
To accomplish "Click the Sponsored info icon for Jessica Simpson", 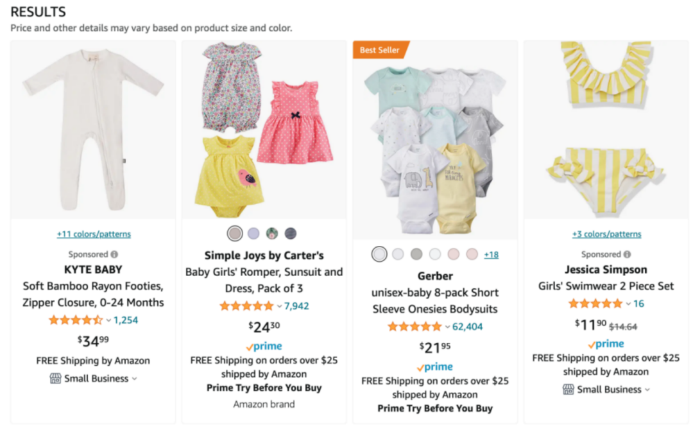I will (627, 254).
